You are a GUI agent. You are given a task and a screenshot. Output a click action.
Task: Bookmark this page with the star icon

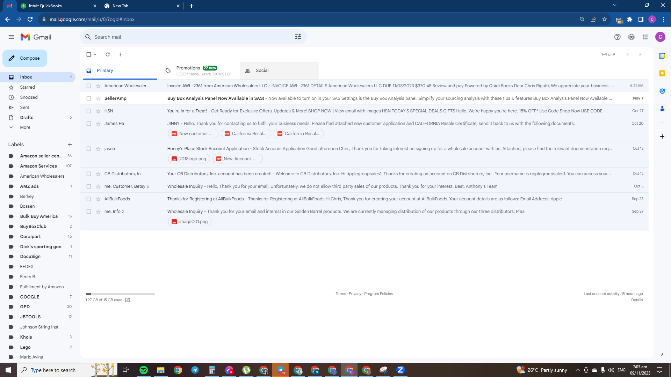[605, 19]
